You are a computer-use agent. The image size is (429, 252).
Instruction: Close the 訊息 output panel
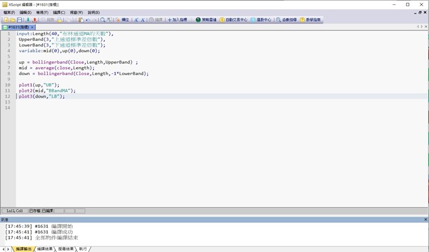pos(424,219)
